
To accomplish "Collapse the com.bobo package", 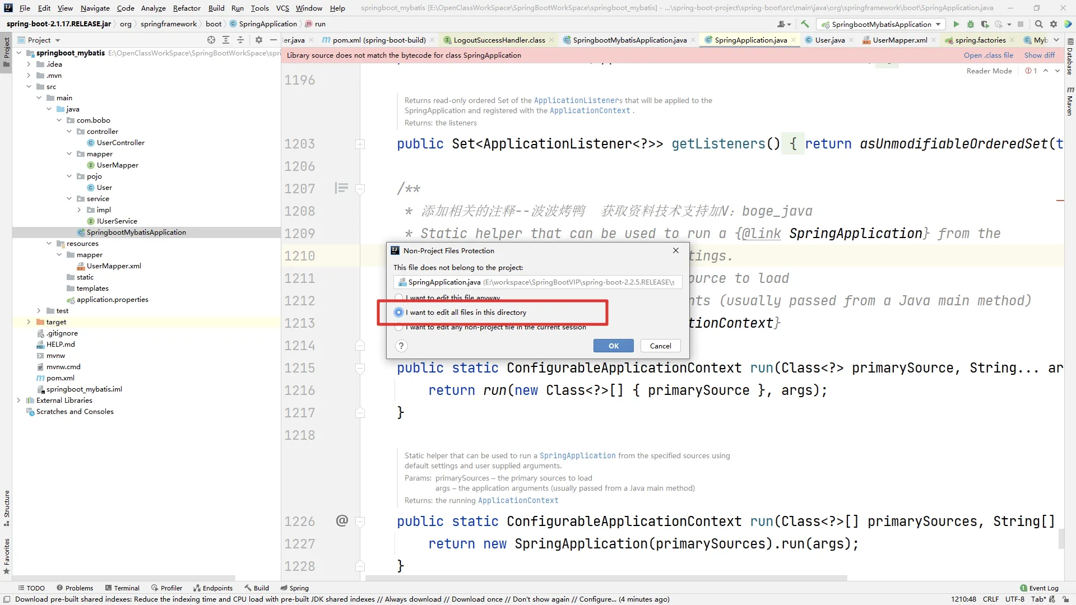I will coord(59,120).
